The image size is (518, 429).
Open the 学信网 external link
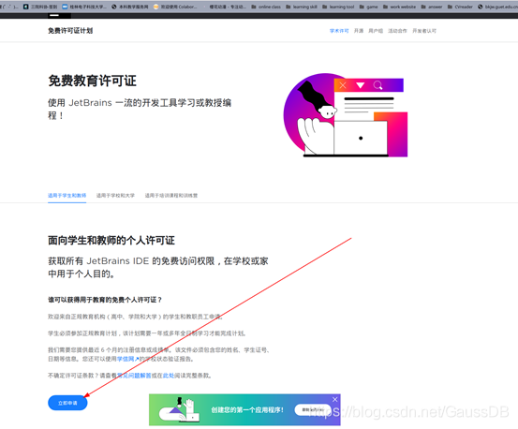[x=127, y=359]
